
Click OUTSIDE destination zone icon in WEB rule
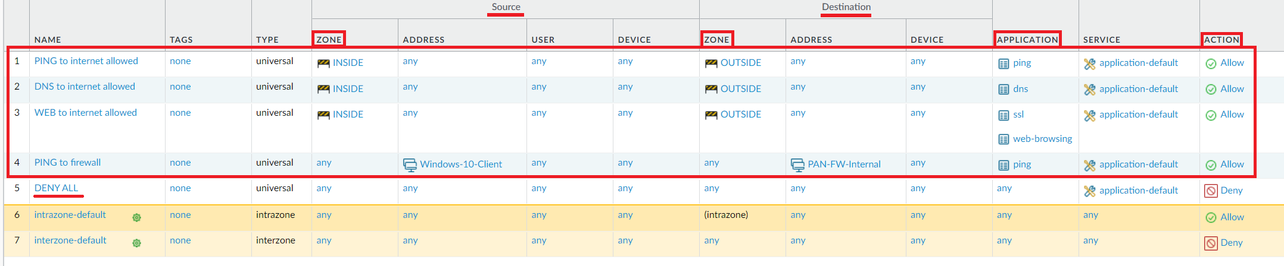(x=711, y=115)
